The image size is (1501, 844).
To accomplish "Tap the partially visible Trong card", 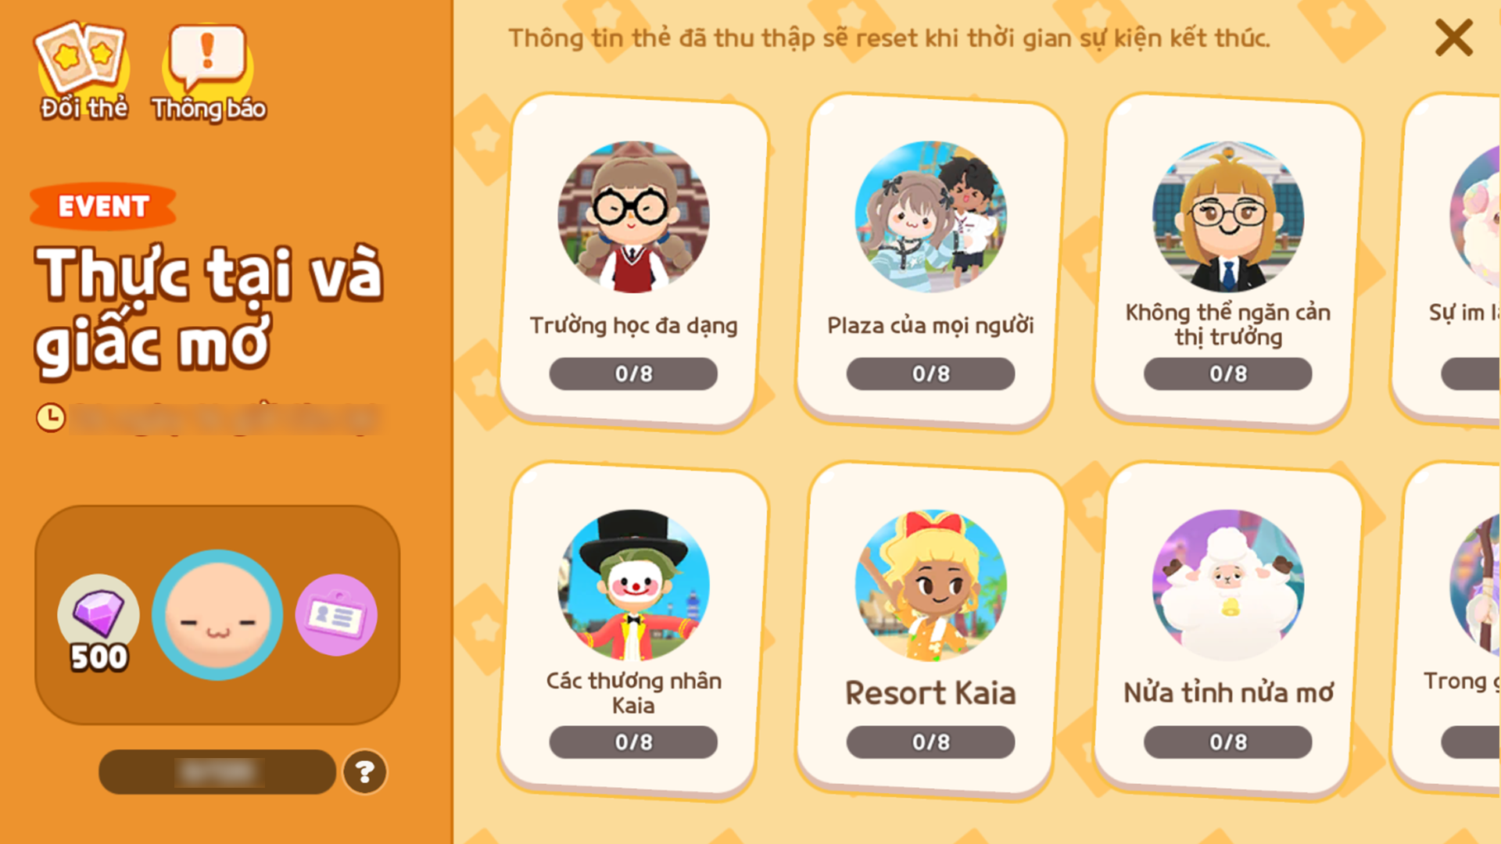I will (1448, 629).
